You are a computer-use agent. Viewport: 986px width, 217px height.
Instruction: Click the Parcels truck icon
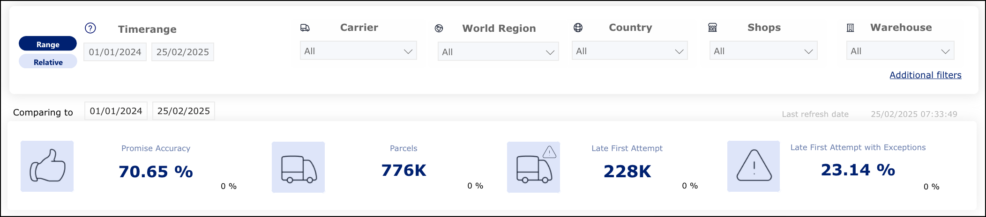(299, 167)
